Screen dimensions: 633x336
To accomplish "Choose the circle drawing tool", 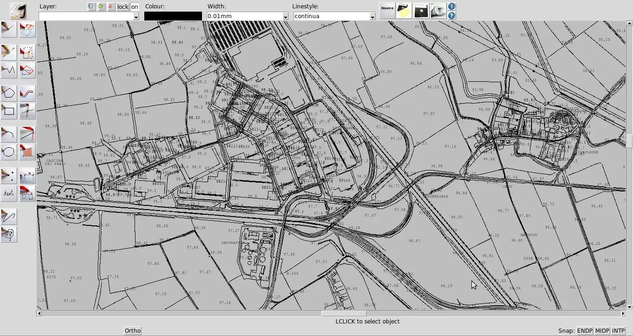I will click(x=9, y=152).
